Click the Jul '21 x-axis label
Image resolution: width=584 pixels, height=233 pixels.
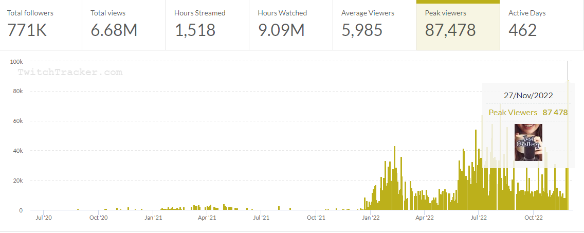pyautogui.click(x=261, y=218)
